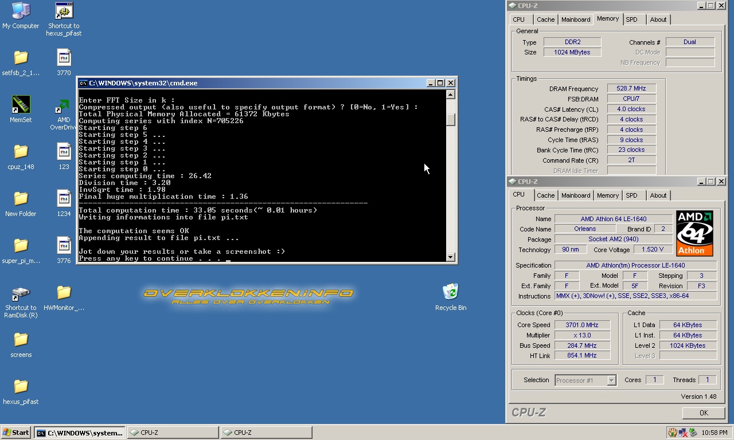Select the second CPU-Z taskbar button
Image resolution: width=734 pixels, height=440 pixels.
(266, 433)
